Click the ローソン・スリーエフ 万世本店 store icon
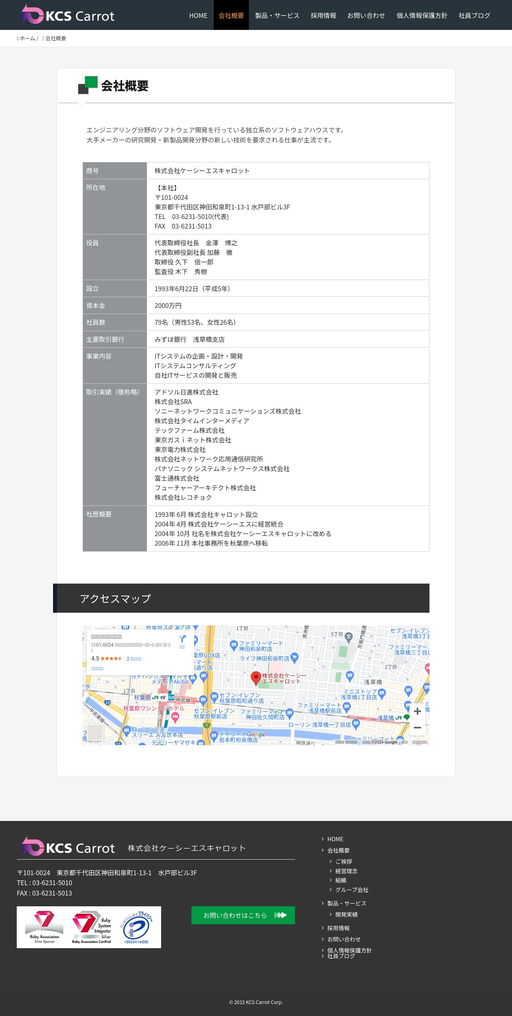This screenshot has width=512, height=1016. 127,731
